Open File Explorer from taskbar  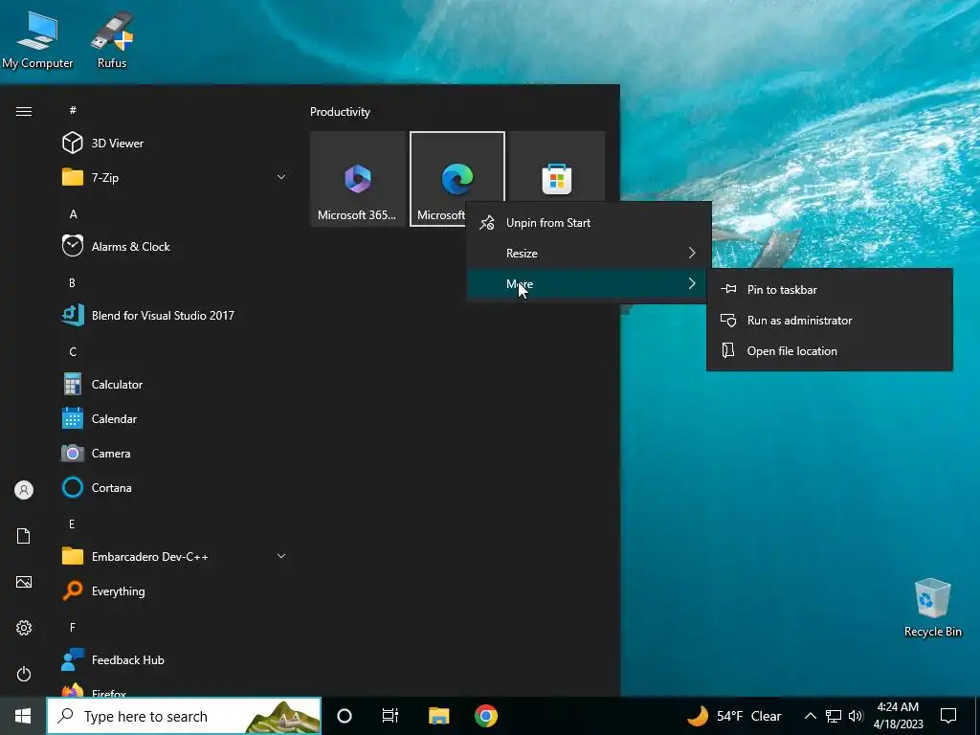tap(438, 716)
